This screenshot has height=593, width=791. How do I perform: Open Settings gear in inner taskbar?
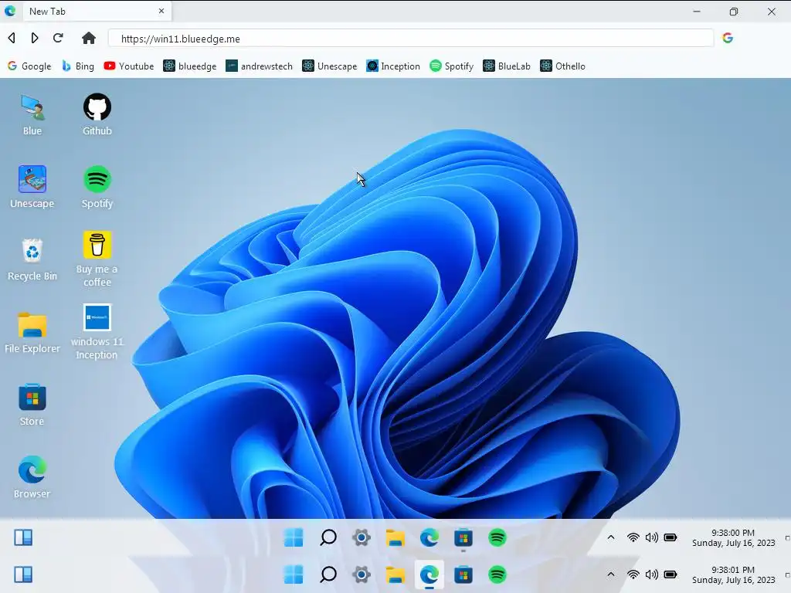tap(362, 537)
